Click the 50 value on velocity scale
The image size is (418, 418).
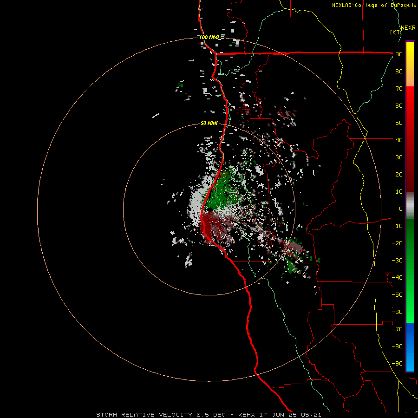click(399, 123)
